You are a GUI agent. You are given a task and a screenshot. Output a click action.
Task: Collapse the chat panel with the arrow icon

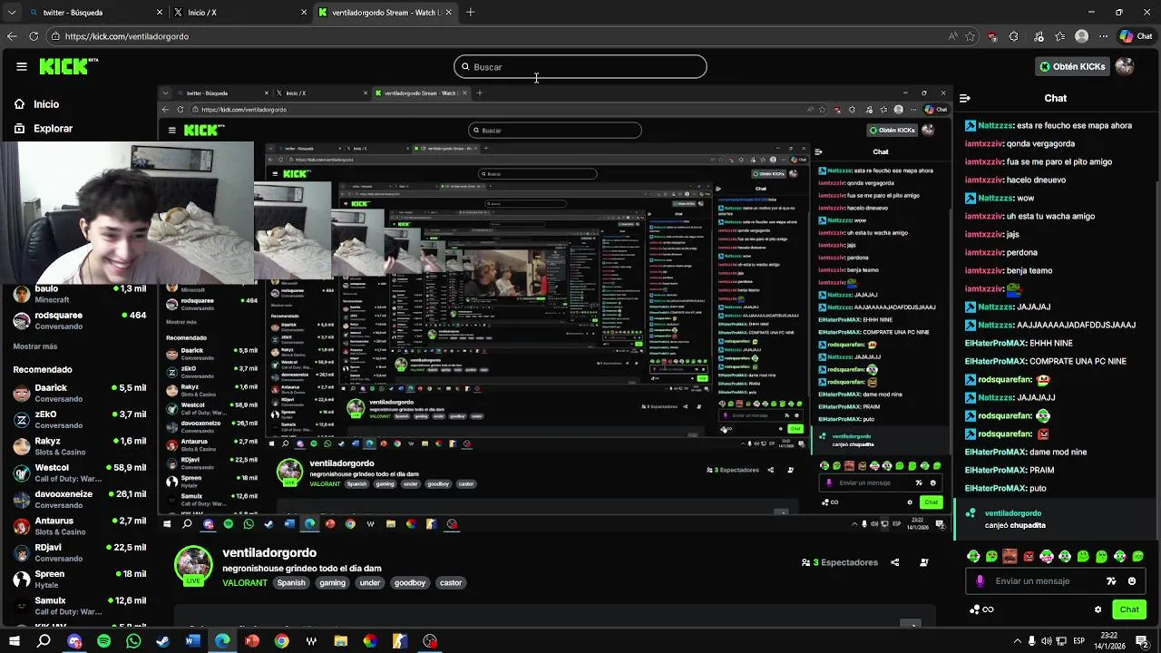[x=965, y=98]
